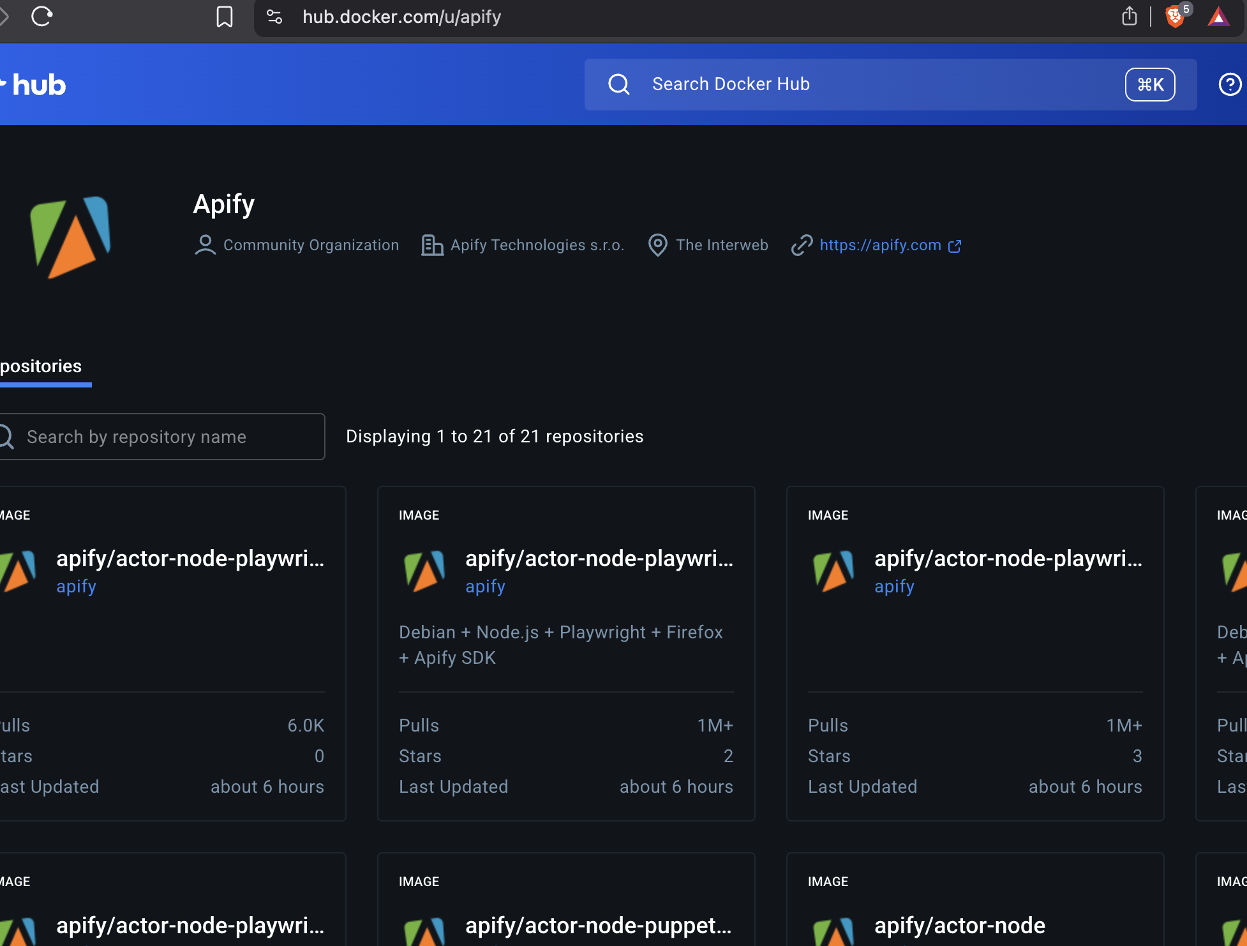Open the second-row apify/actor-node-playwri... repository
1247x946 pixels.
point(190,926)
